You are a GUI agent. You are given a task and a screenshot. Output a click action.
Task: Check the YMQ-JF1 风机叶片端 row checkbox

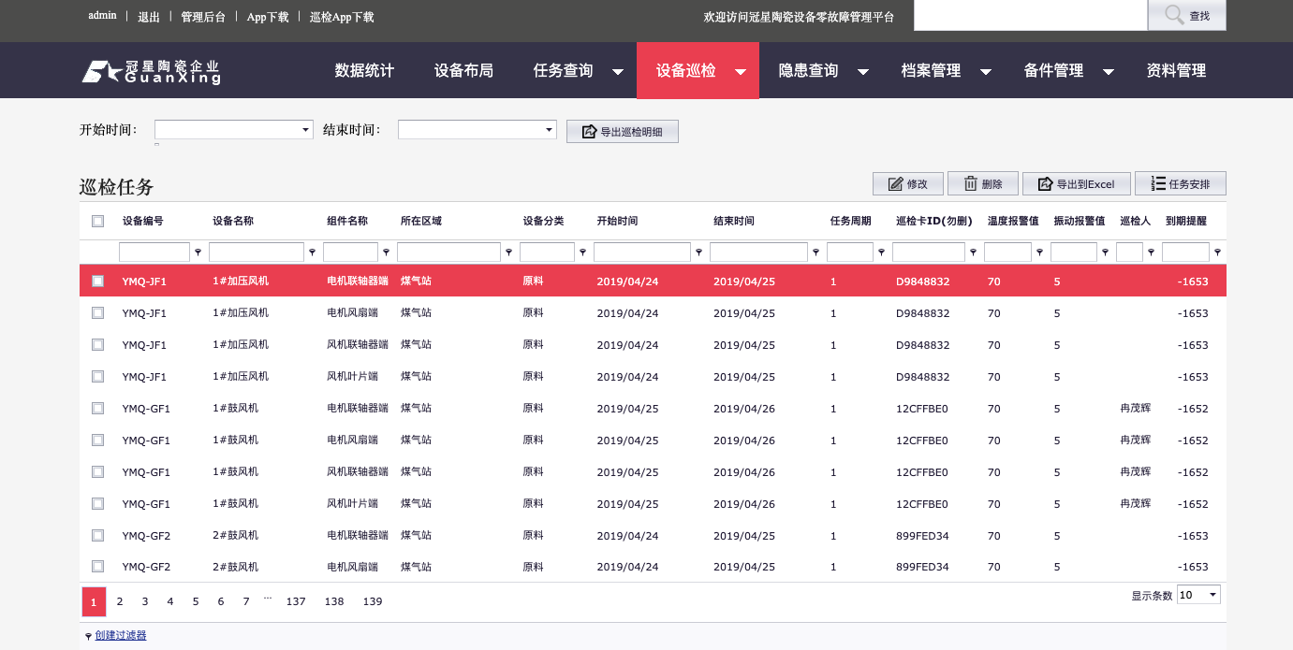point(97,377)
